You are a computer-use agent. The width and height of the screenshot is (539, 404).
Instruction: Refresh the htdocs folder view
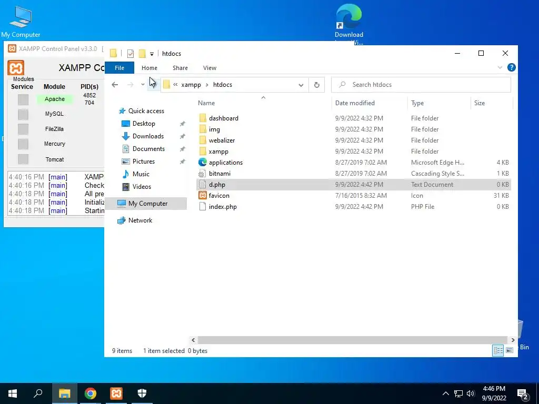pyautogui.click(x=316, y=85)
